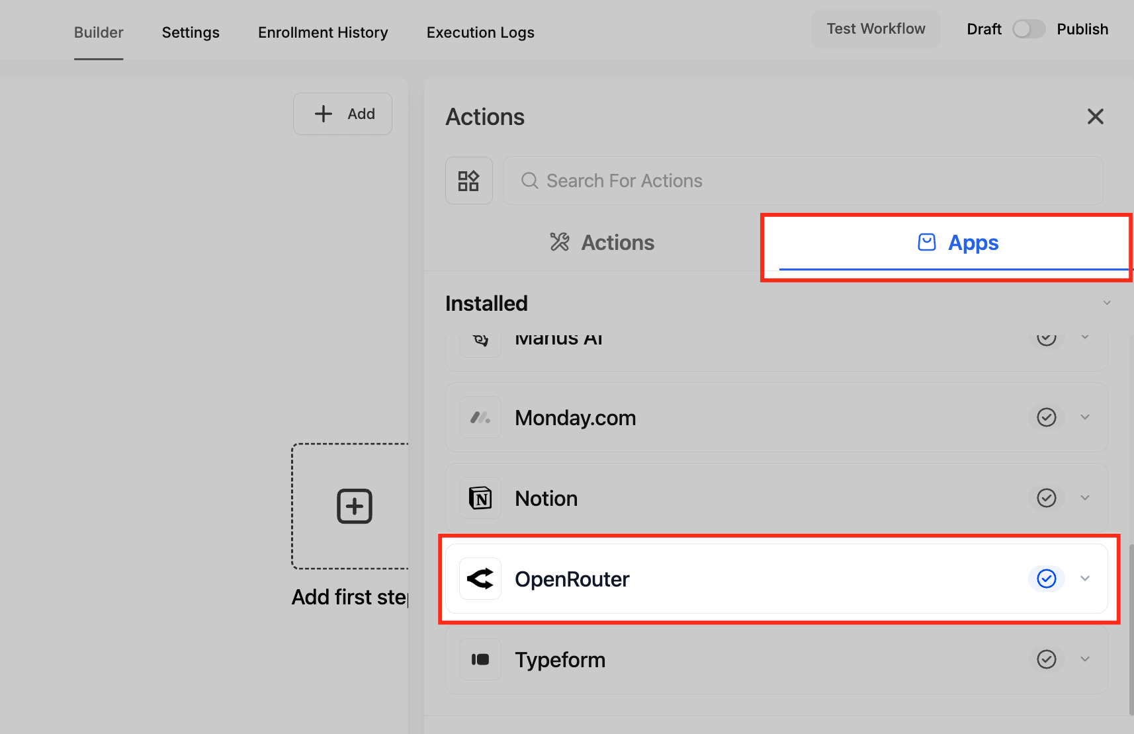The image size is (1134, 734).
Task: Click the OpenRouter logo icon
Action: click(480, 579)
